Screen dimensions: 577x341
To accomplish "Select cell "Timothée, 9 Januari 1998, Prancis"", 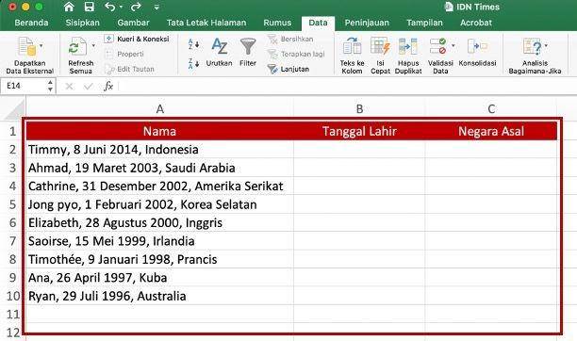I will coord(159,260).
